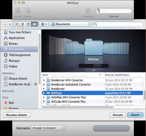Select Applications in sidebar
The width and height of the screenshot is (146, 136).
19,38
